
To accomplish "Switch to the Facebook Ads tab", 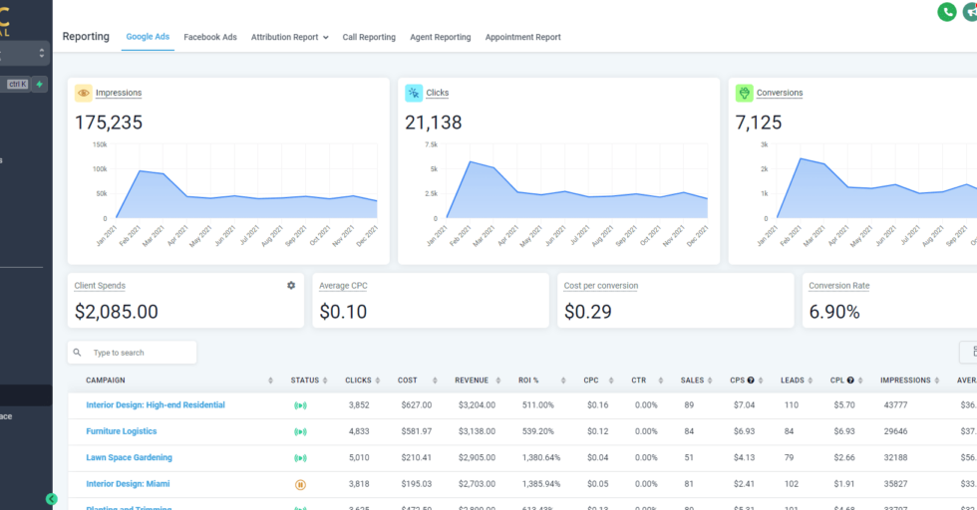I will pyautogui.click(x=210, y=38).
